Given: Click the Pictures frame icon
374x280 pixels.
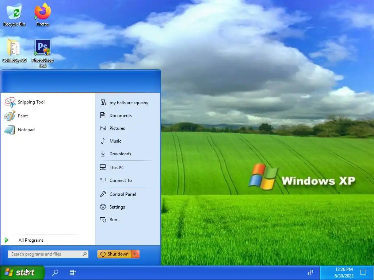Looking at the screenshot, I should click(103, 128).
